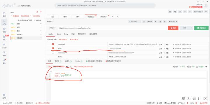Click the trash delete icon in interface toolbar
Image resolution: width=210 pixels, height=105 pixels.
[165, 22]
